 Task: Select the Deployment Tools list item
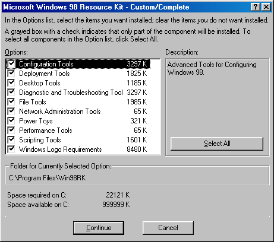coord(45,74)
